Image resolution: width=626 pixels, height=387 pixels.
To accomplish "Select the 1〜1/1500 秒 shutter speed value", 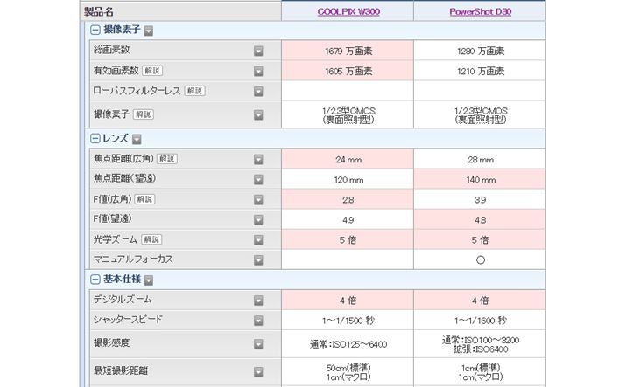I will point(348,321).
